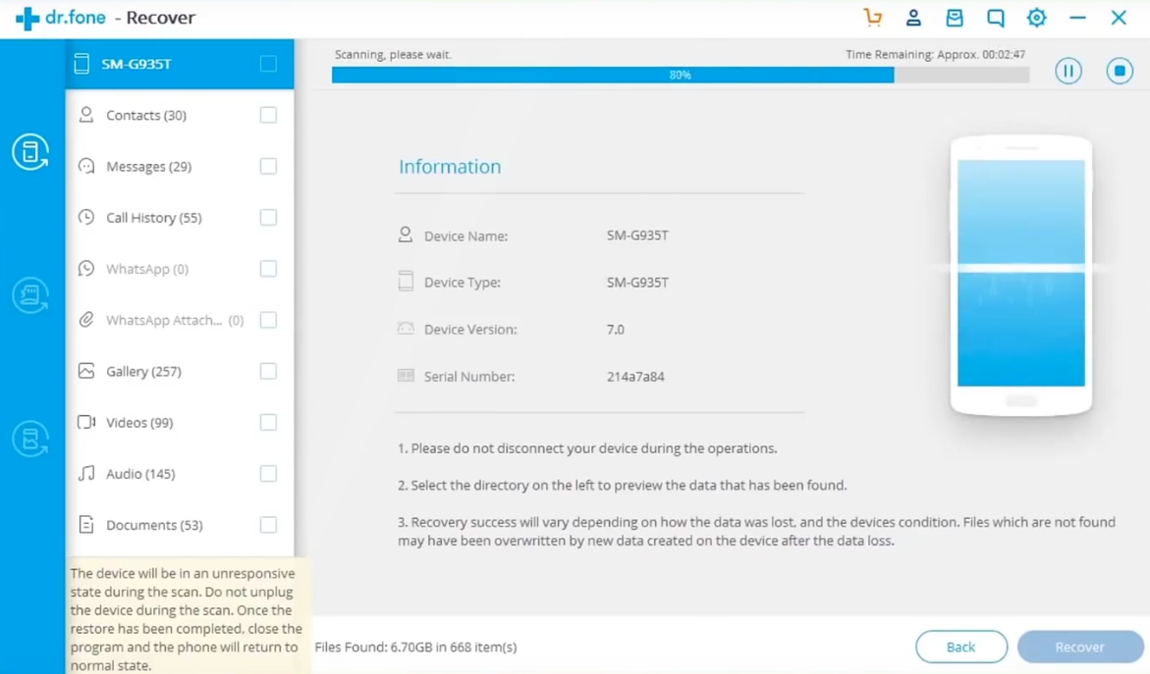Click the Recover button

tap(1079, 647)
